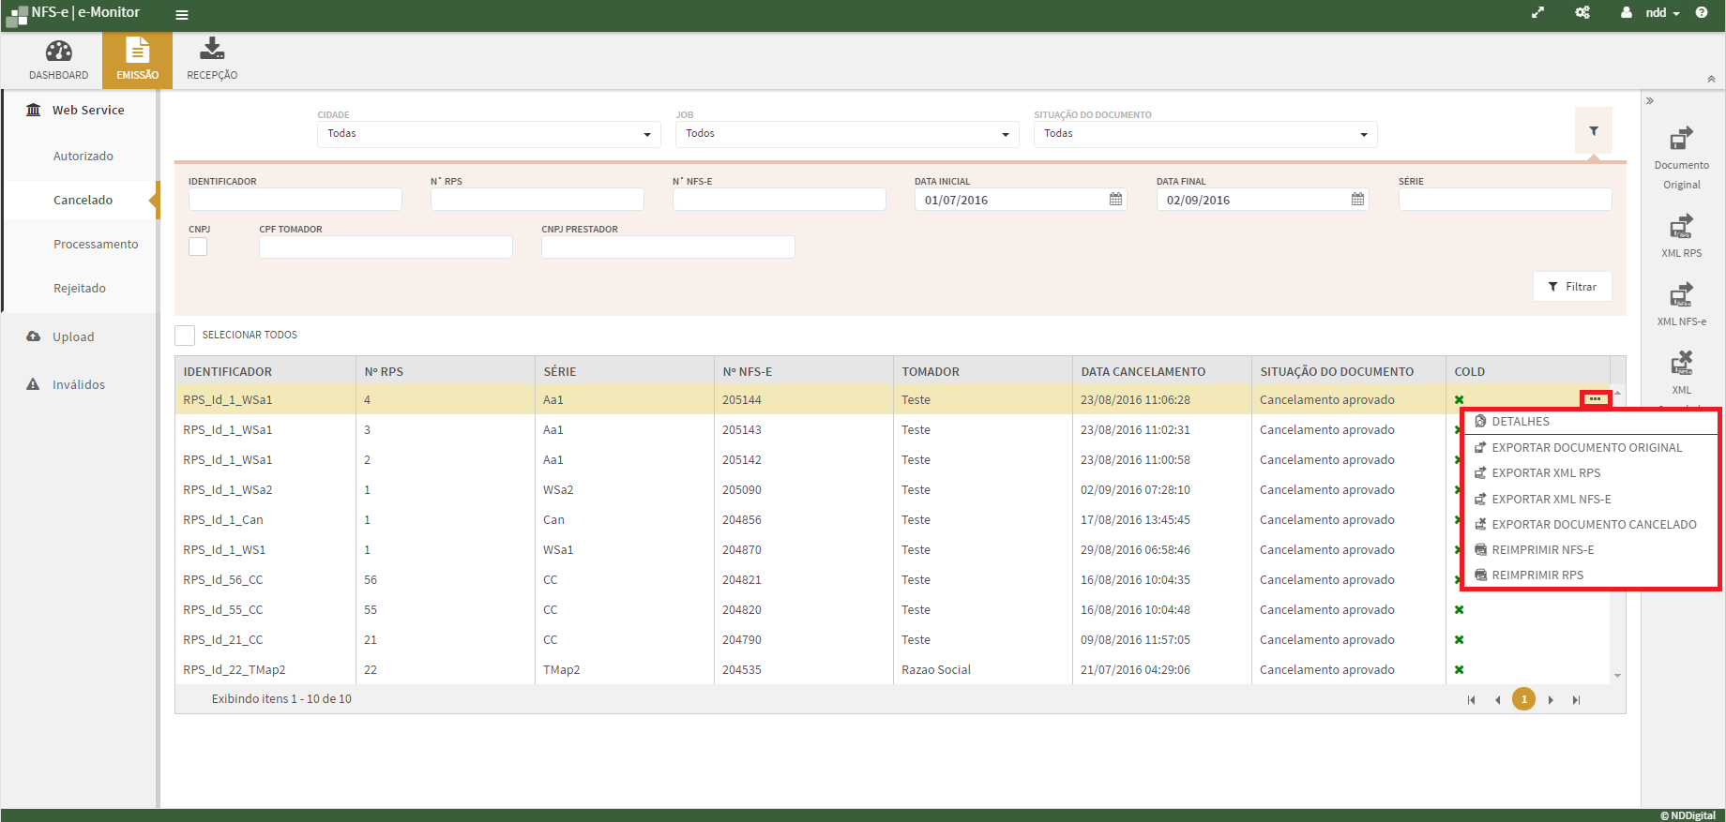Click the hamburger menu icon
The image size is (1726, 822).
[182, 15]
